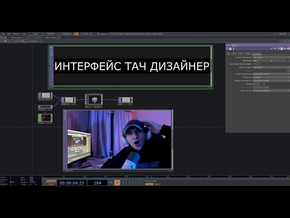Click the operator help question mark icon
Screen dimensions: 290x218
227,48
